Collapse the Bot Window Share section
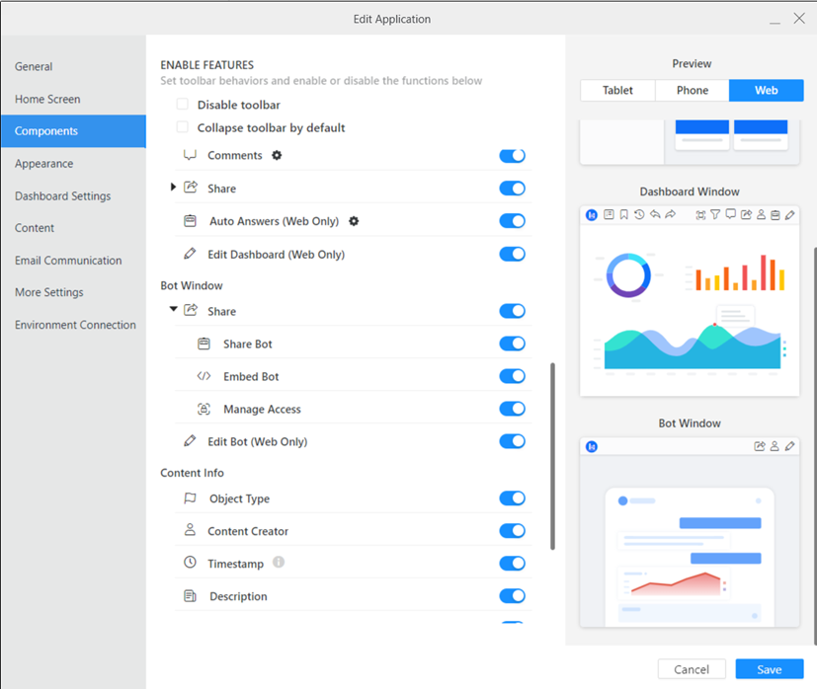The image size is (817, 689). coord(174,310)
